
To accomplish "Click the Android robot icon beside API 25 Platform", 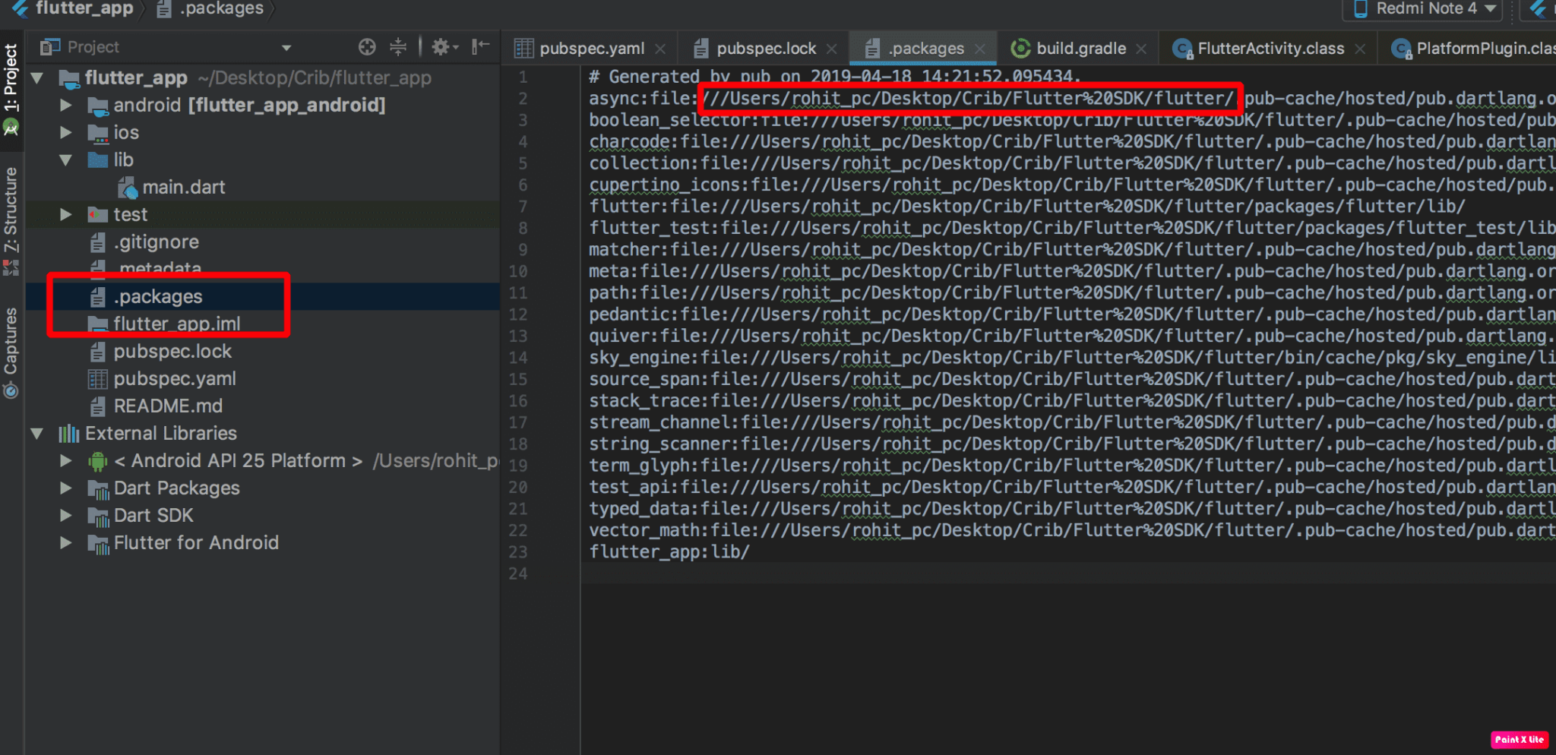I will [97, 461].
